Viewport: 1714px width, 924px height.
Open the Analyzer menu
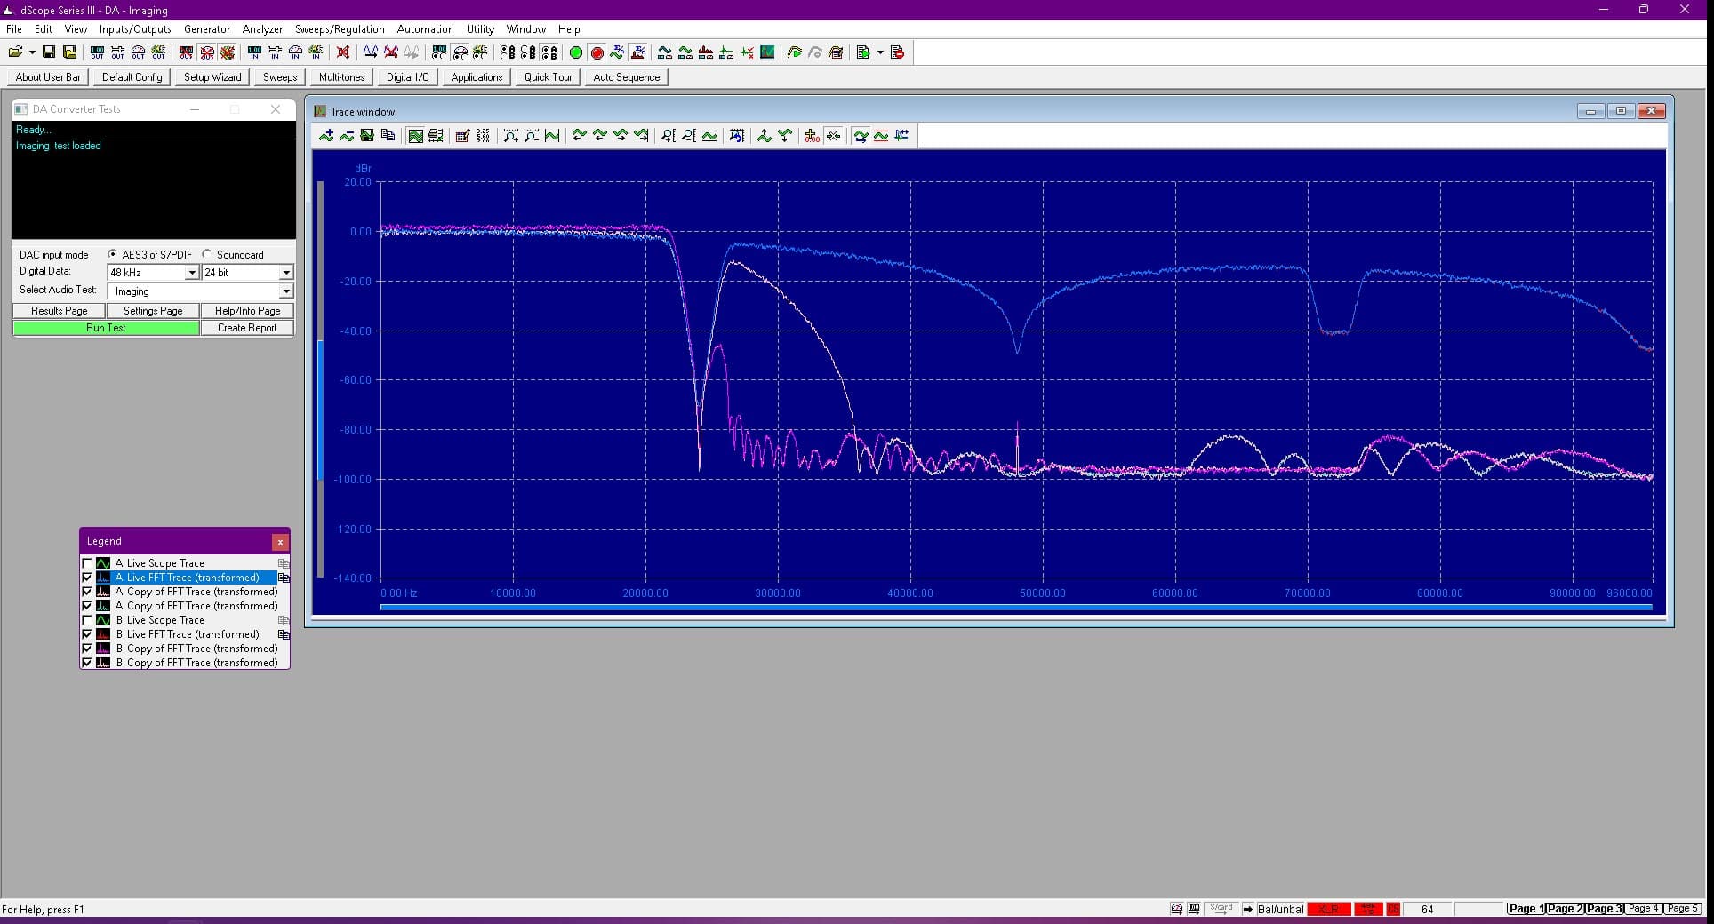coord(262,29)
